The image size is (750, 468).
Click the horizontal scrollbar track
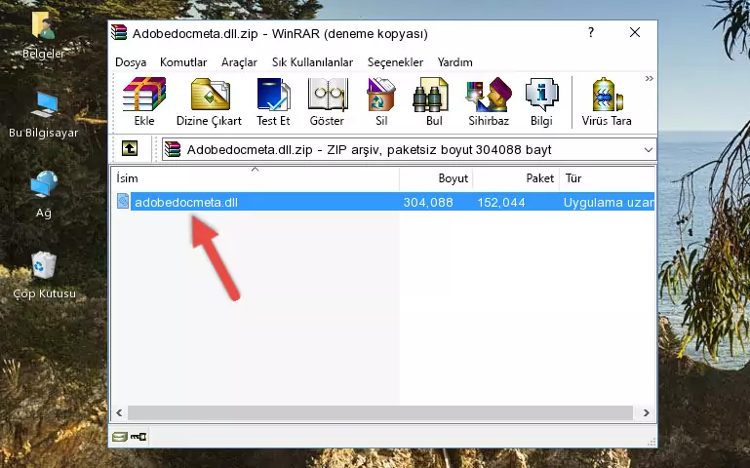pyautogui.click(x=380, y=412)
